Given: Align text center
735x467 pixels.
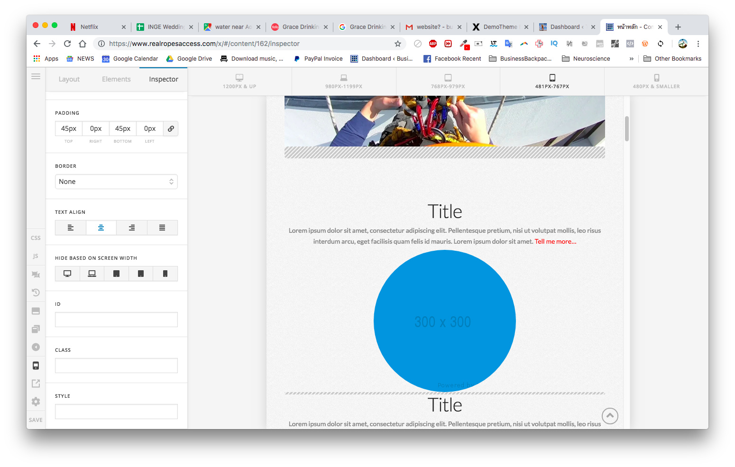Looking at the screenshot, I should click(x=101, y=228).
